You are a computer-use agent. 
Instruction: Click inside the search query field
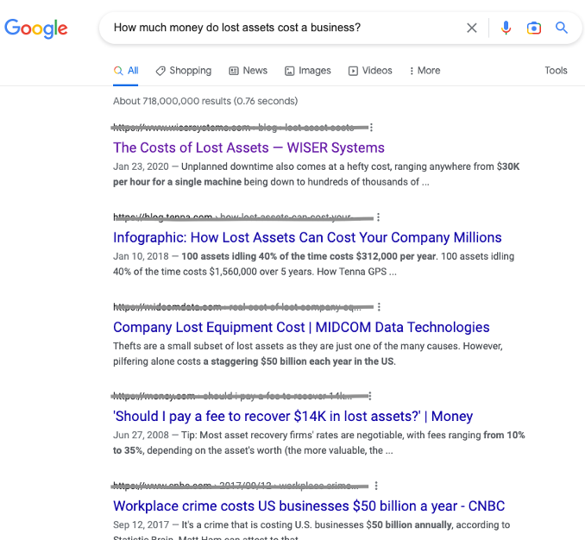point(276,28)
